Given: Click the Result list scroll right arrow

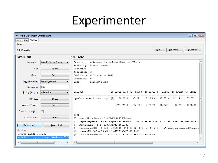Looking at the screenshot, I should click(68, 142).
